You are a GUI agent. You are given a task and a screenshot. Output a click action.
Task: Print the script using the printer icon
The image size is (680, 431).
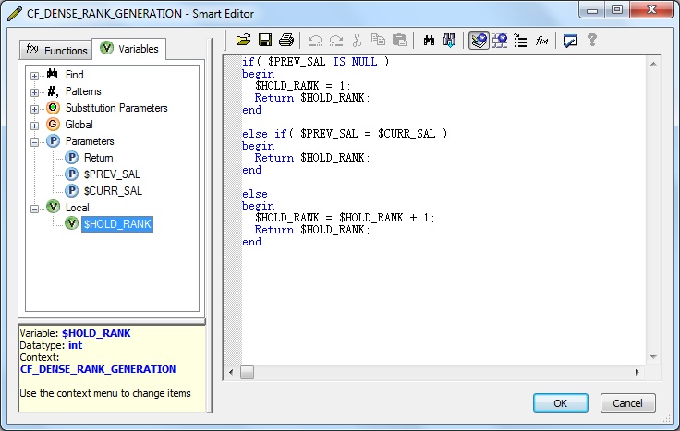286,41
